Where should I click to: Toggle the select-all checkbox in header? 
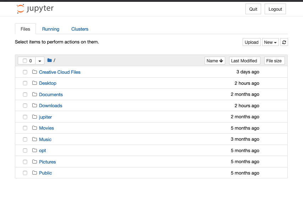(25, 61)
